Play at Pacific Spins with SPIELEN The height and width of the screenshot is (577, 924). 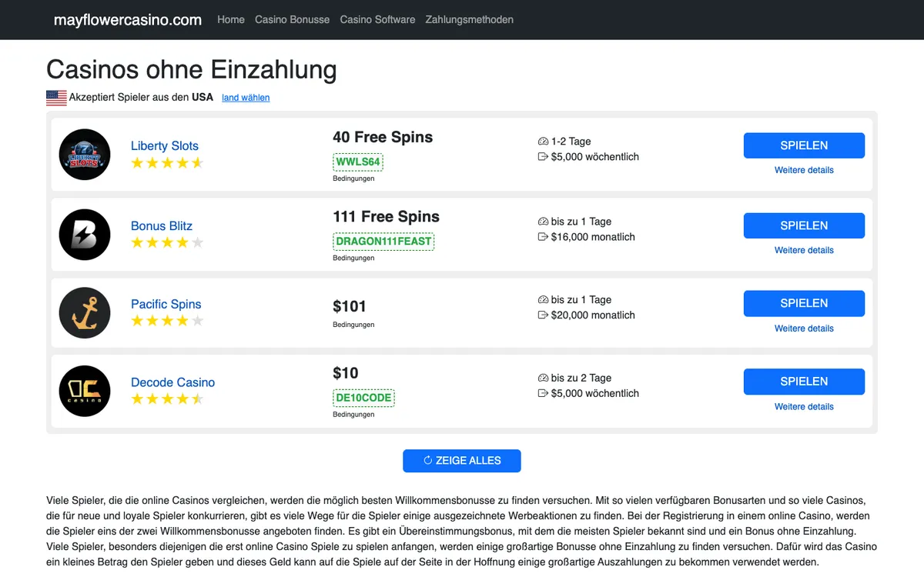point(804,303)
